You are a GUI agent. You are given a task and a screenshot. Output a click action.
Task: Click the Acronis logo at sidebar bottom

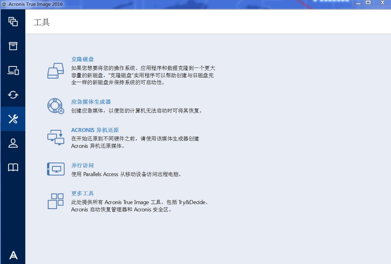pyautogui.click(x=13, y=255)
